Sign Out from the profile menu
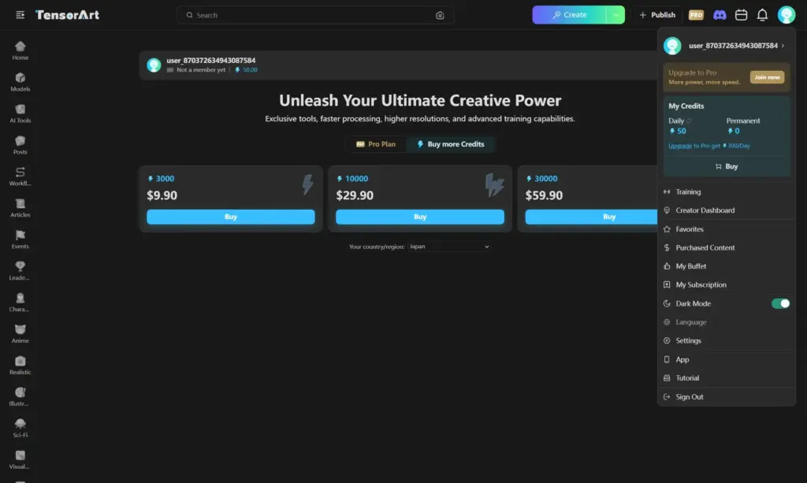The height and width of the screenshot is (483, 807). [726, 397]
